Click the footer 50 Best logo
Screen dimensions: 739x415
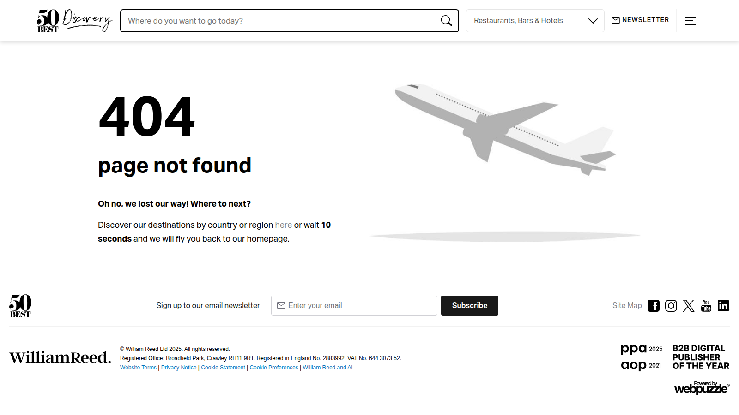pyautogui.click(x=20, y=306)
